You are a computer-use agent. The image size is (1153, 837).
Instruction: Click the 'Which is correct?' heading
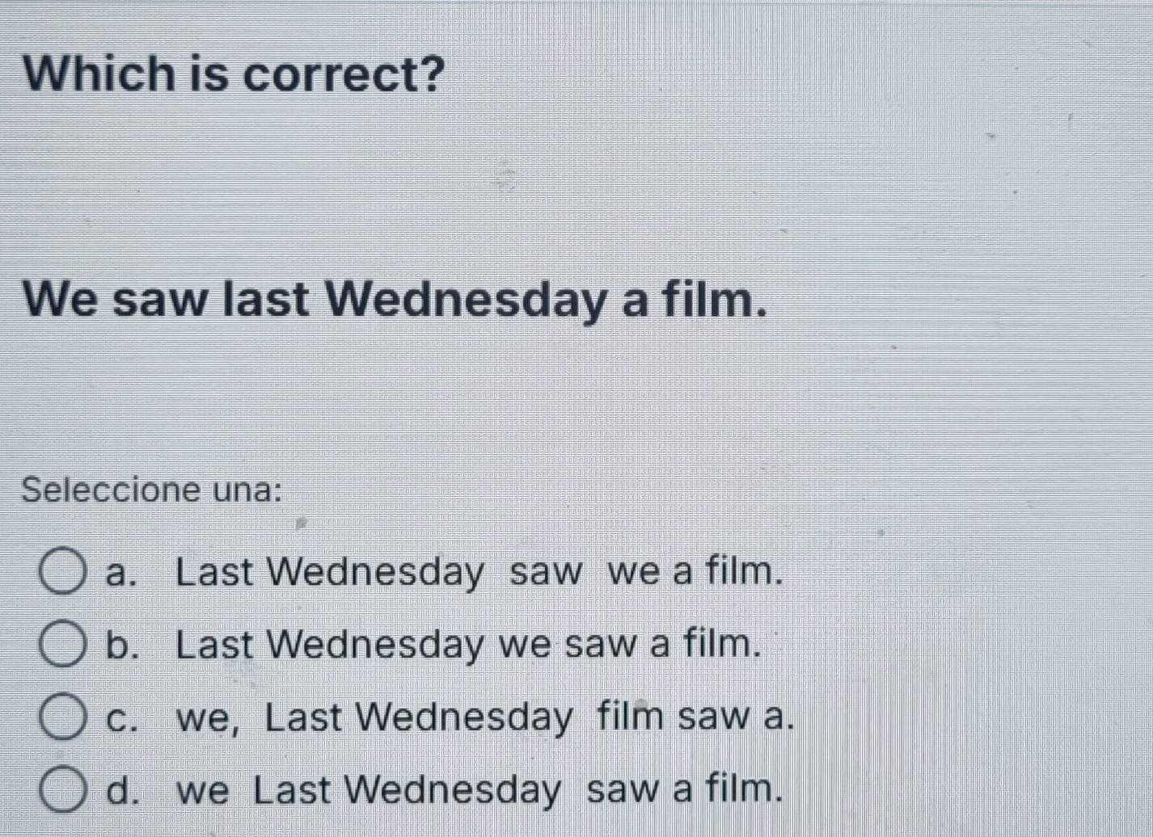pyautogui.click(x=234, y=73)
